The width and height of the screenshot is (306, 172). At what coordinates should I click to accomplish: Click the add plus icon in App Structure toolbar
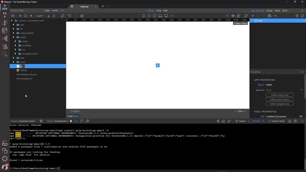(253, 16)
